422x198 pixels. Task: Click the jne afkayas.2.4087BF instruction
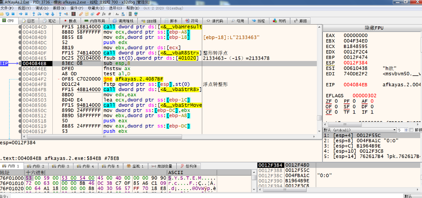133,79
